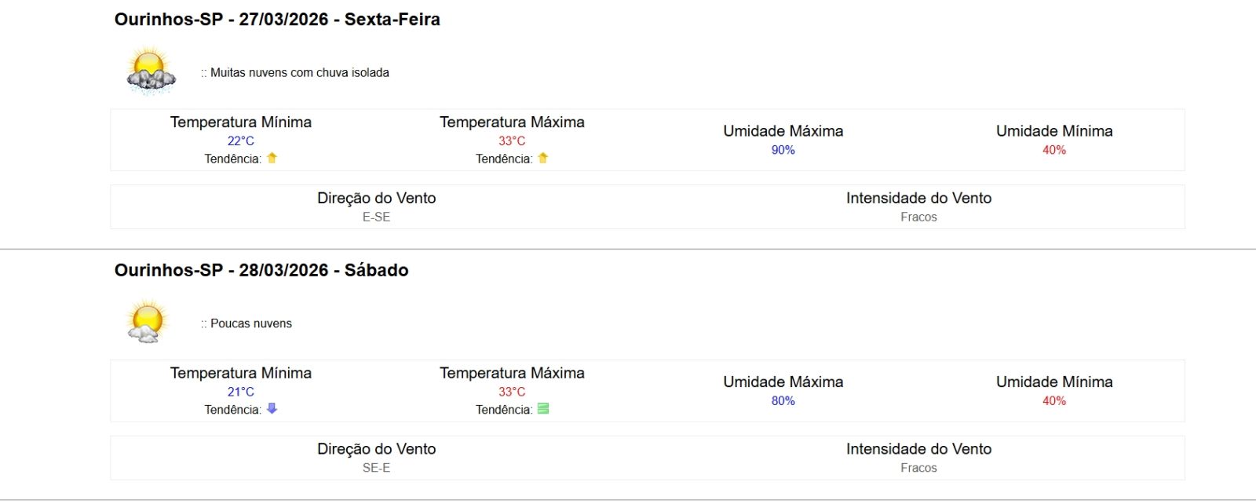Click Friday's maximum temperature upward trend arrow
This screenshot has width=1256, height=504.
(x=543, y=158)
